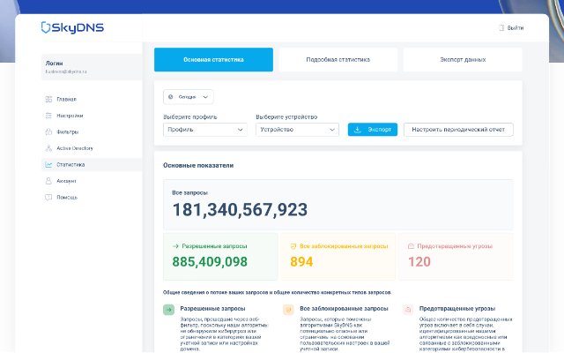Click the shield icon in the Все заблокированные запросы card

tap(293, 246)
